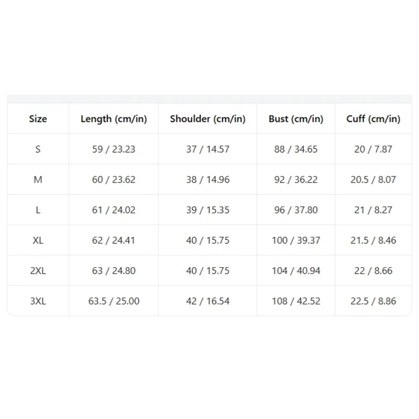The width and height of the screenshot is (419, 419).
Task: Select the 42 / 16.54 shoulder cell
Action: click(207, 301)
